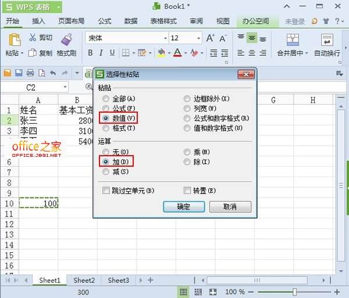Image resolution: width=349 pixels, height=298 pixels.
Task: Expand the fill color dropdown arrow
Action: [169, 53]
